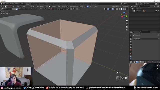This screenshot has height=90, width=160.
Task: Switch to the Sculpting workspace tab
Action: [x=41, y=4]
